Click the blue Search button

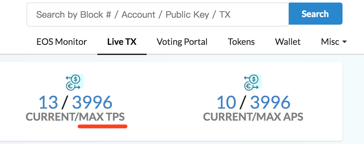pyautogui.click(x=315, y=14)
